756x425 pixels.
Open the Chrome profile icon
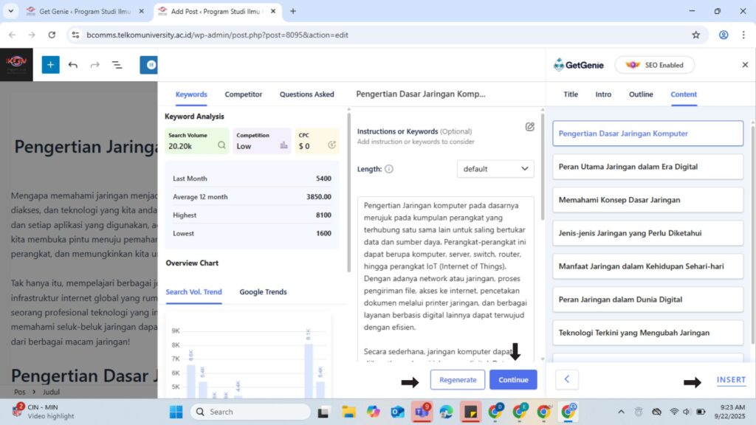pos(724,35)
